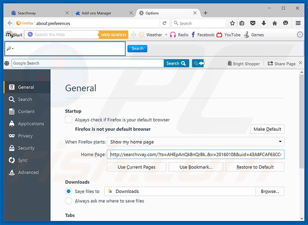Click the Hello chat smiley icon
The image size is (308, 225).
(285, 23)
